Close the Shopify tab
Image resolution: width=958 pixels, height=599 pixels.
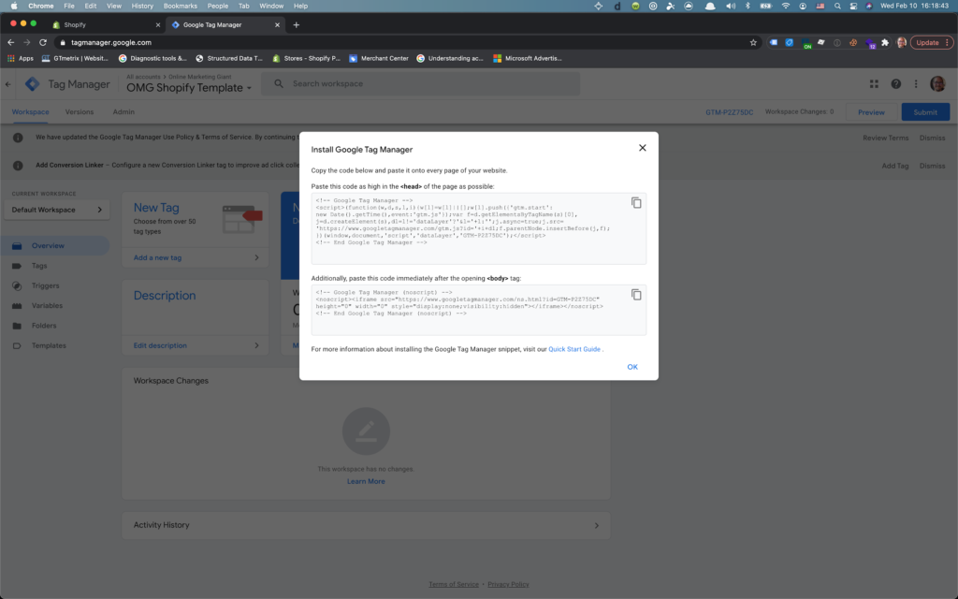pos(157,25)
